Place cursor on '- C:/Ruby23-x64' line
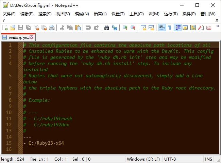This screenshot has height=163, width=221. click(44, 143)
